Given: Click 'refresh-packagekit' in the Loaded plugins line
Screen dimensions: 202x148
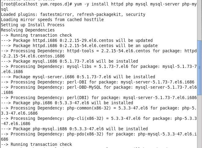Looking at the screenshot, I should (x=99, y=14).
